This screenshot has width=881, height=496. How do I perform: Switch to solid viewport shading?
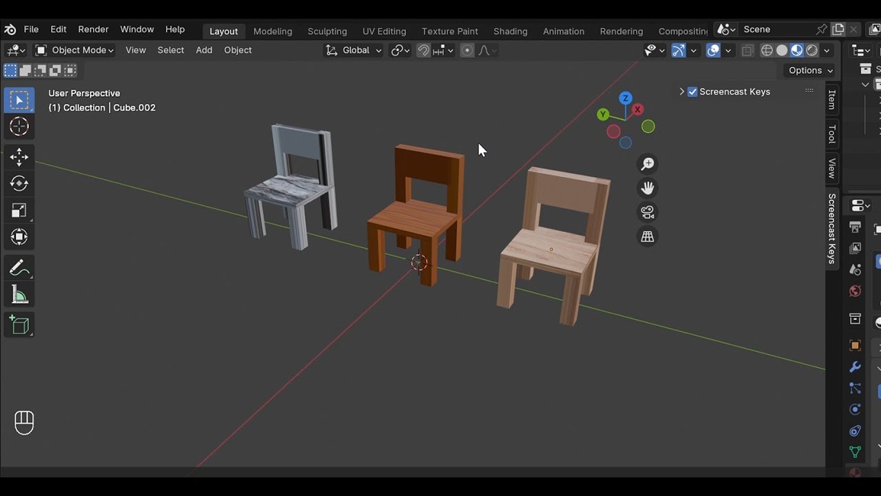(x=782, y=50)
